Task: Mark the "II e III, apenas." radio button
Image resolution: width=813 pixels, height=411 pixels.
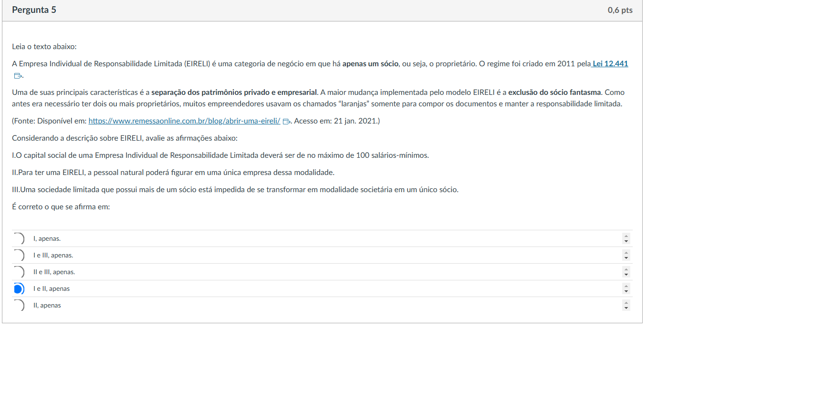Action: (x=19, y=272)
